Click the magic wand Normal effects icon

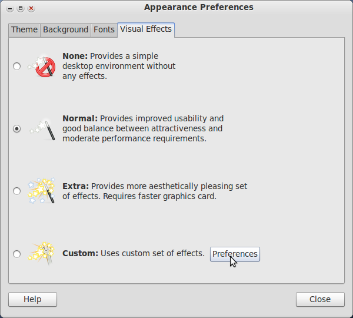pos(42,129)
